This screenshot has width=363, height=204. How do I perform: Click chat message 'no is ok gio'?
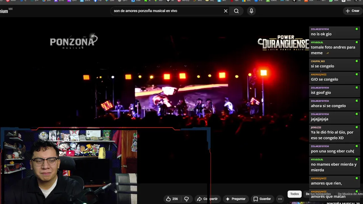click(321, 34)
